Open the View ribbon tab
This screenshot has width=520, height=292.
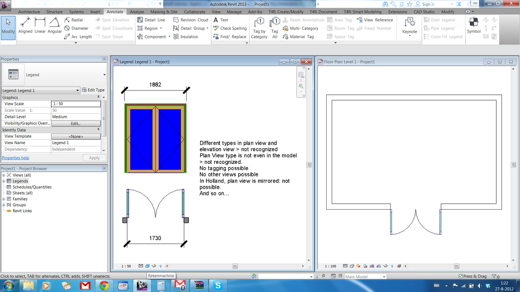click(216, 12)
